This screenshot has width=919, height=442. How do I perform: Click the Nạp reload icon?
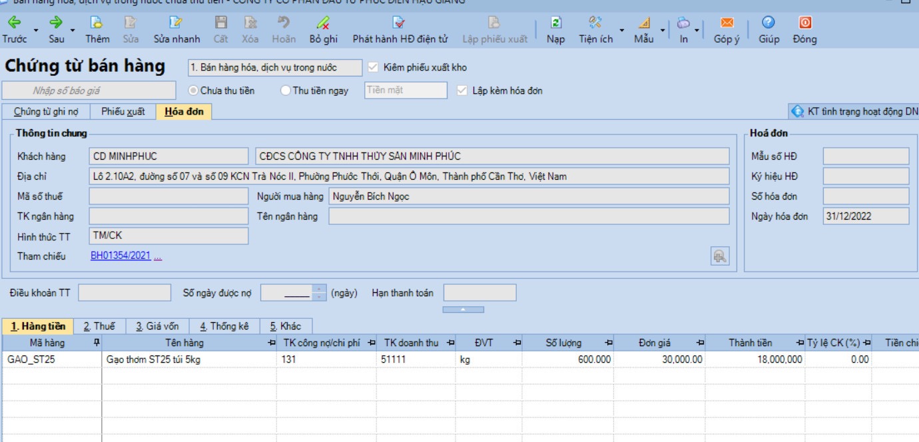coord(556,23)
